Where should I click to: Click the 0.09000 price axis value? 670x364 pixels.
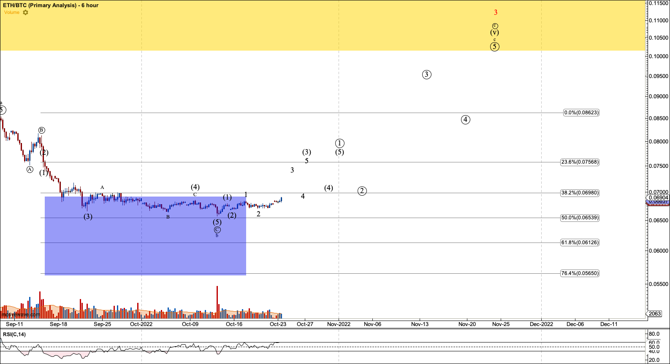(x=659, y=97)
